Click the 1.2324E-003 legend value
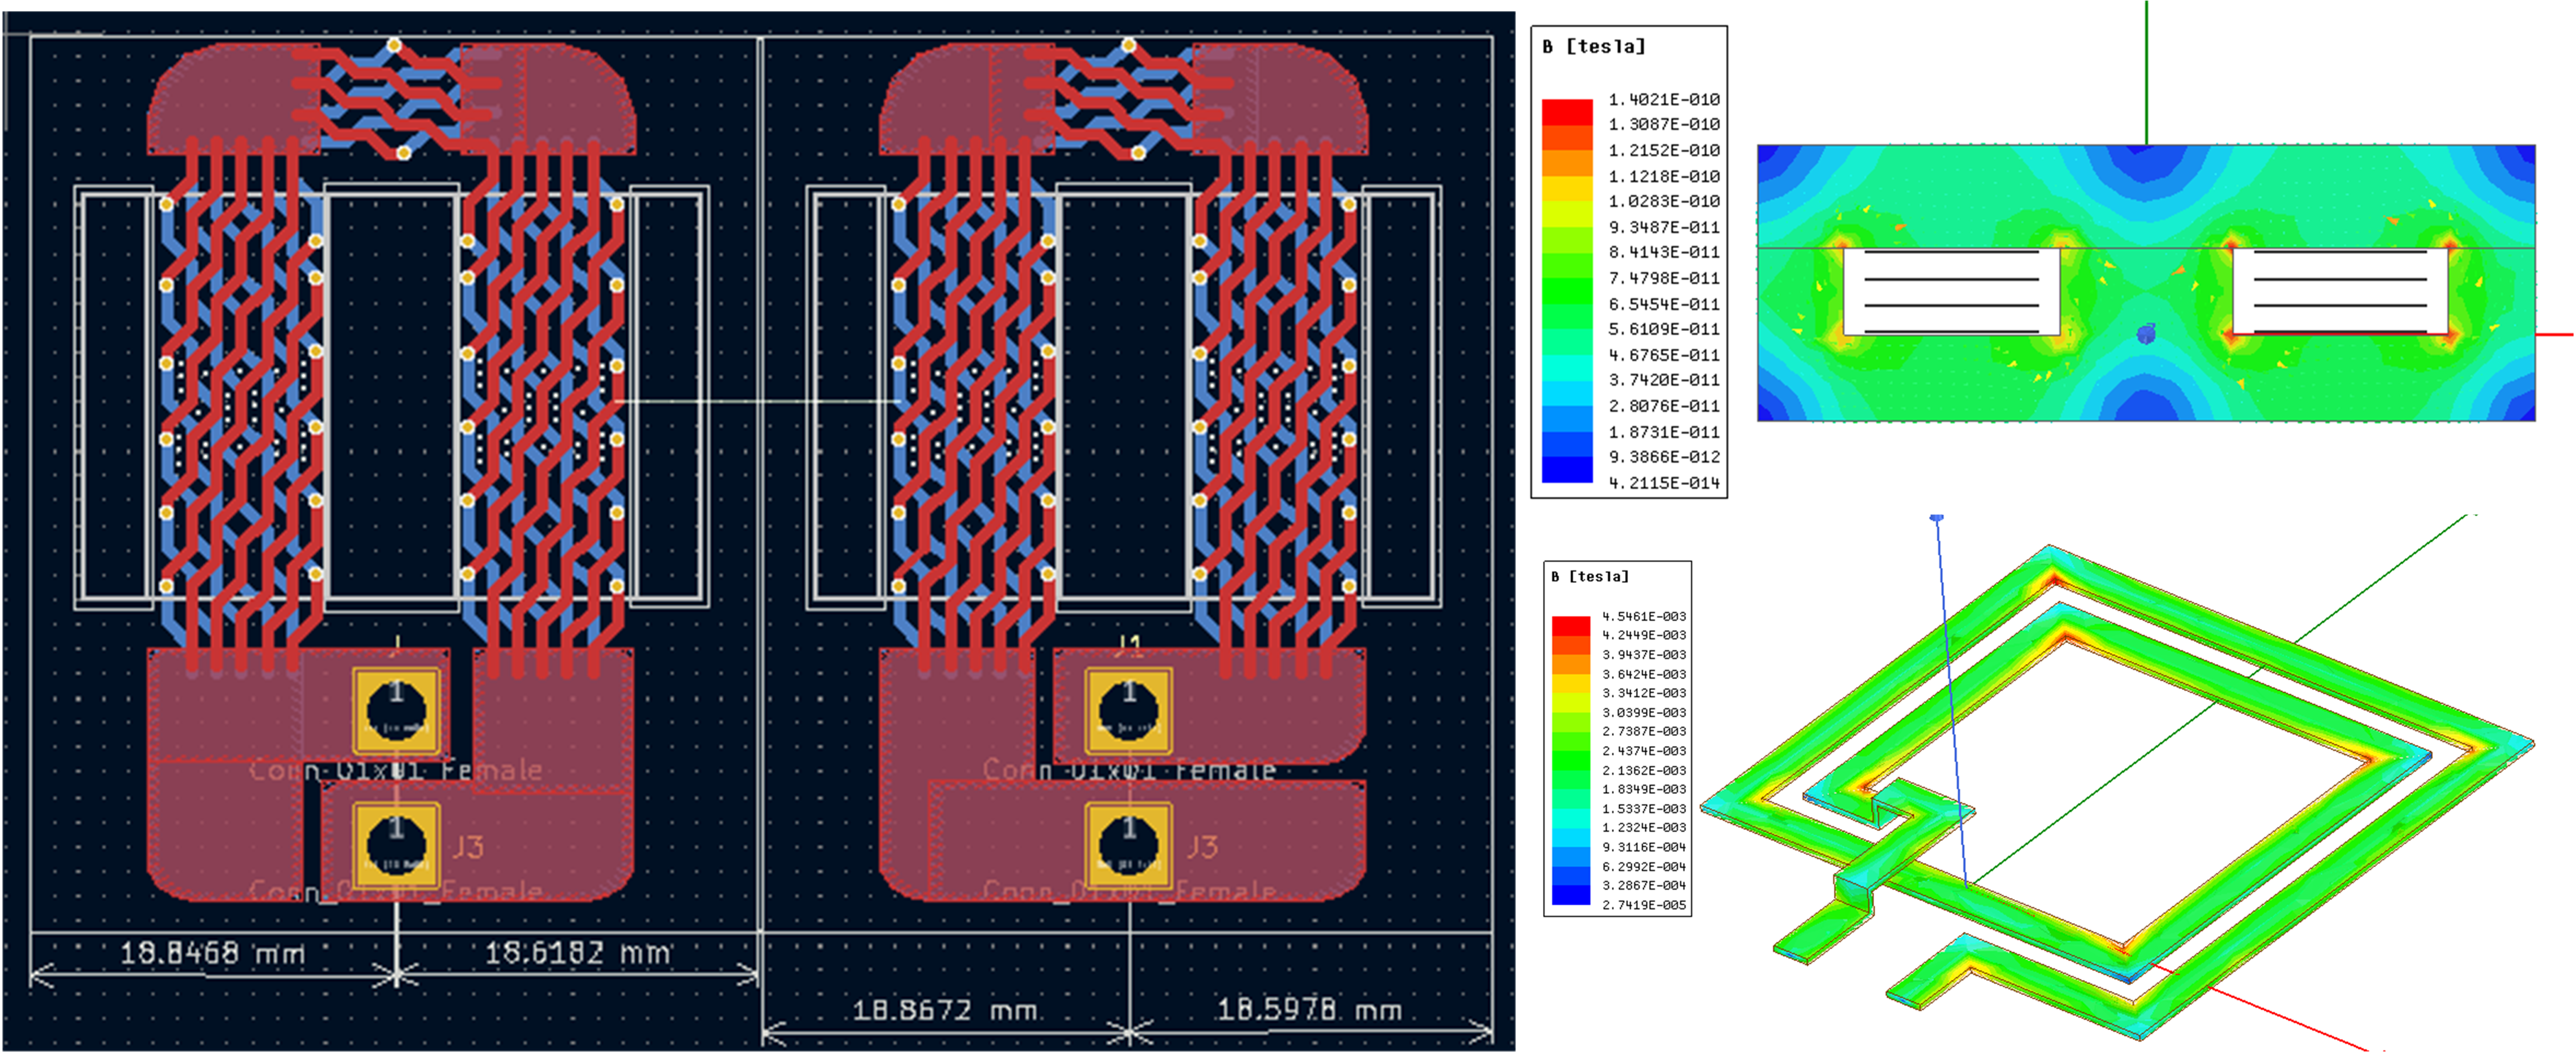 pos(1644,828)
